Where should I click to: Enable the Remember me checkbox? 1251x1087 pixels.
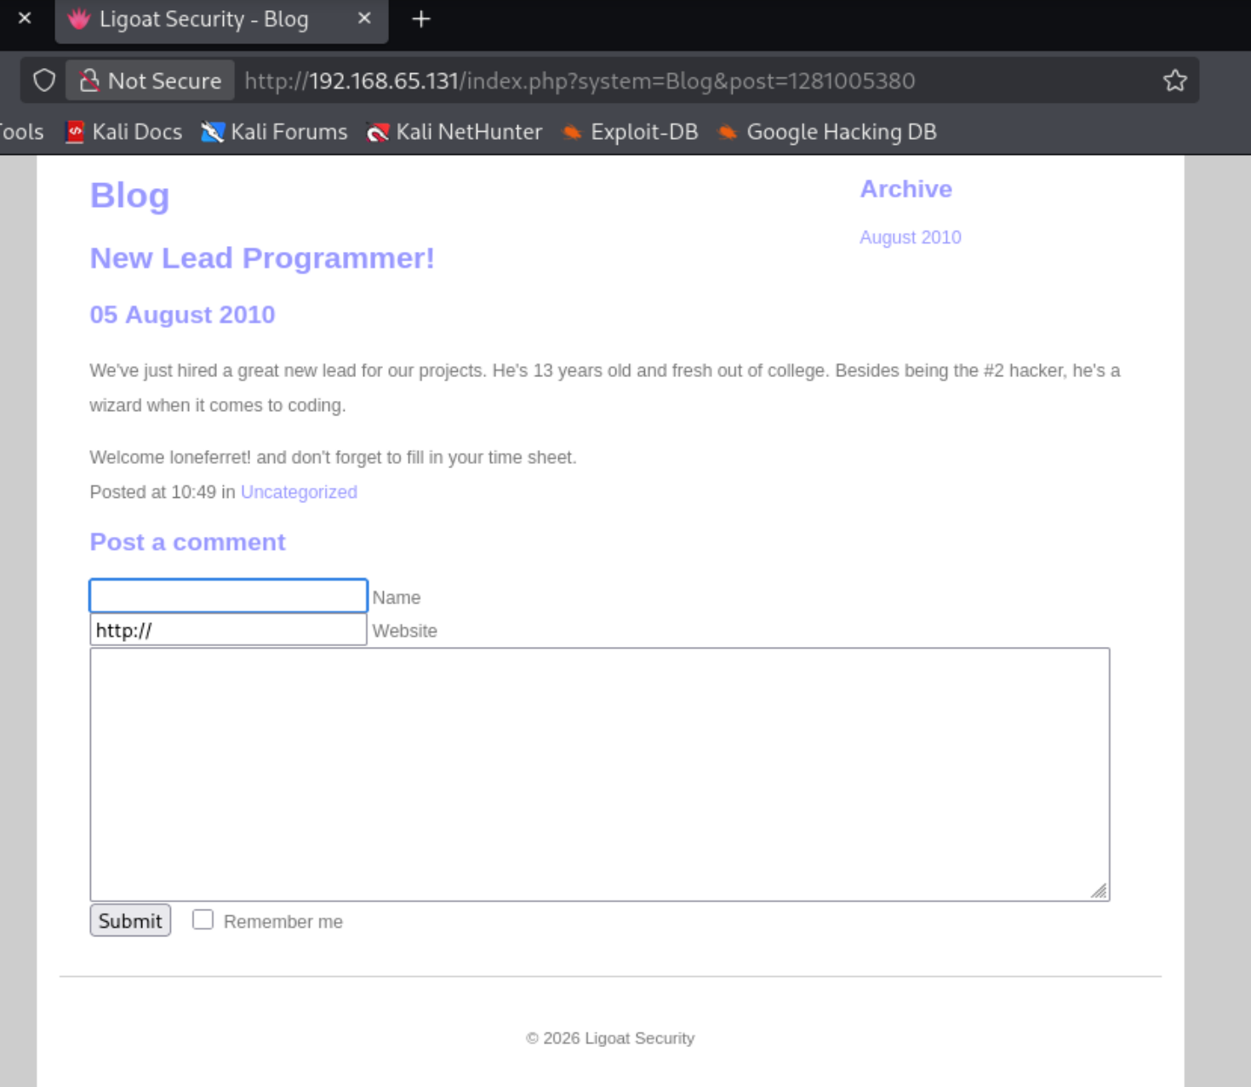(203, 919)
